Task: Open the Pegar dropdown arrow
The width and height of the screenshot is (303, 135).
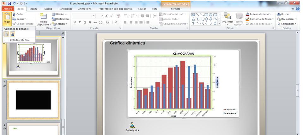Action: (7, 24)
